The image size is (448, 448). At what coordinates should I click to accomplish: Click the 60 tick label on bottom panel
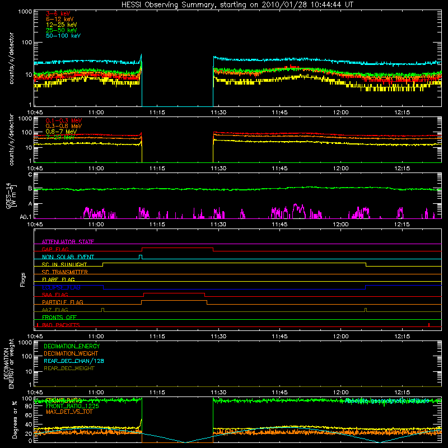(x=29, y=416)
